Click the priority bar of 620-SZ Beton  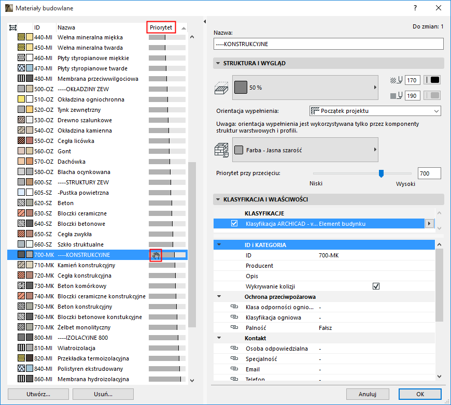tap(167, 203)
